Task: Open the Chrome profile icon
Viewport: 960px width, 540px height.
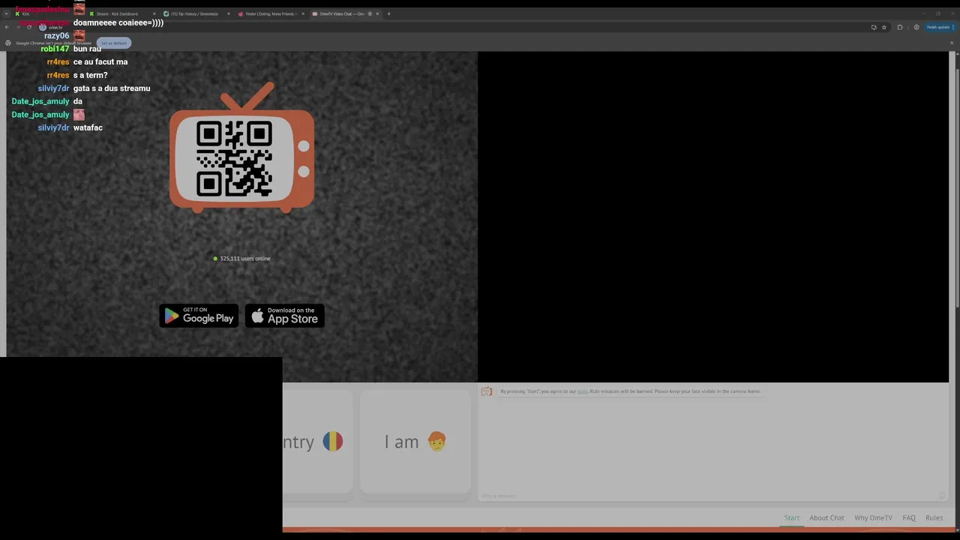Action: (916, 27)
